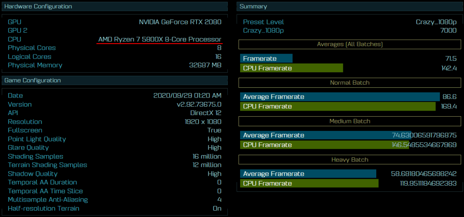Click the Heavy Batch section header
The height and width of the screenshot is (217, 464).
(x=350, y=159)
